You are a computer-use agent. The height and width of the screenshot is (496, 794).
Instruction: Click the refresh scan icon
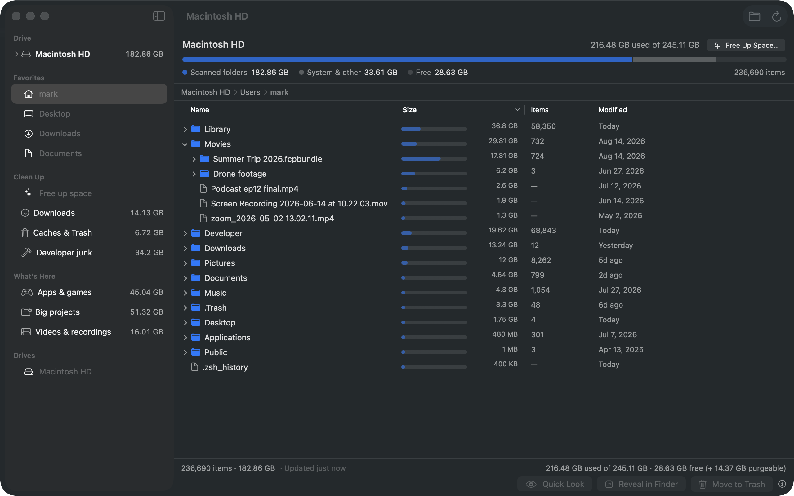coord(776,16)
